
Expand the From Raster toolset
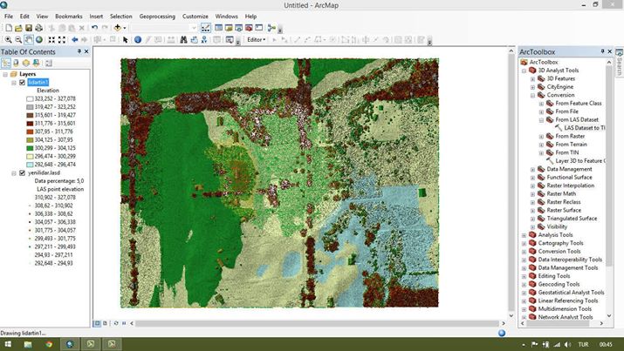point(541,137)
